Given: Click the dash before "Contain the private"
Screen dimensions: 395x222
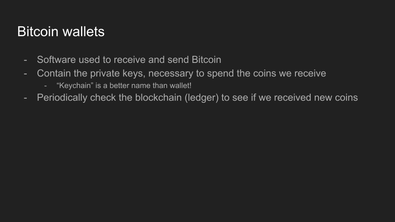Looking at the screenshot, I should click(x=26, y=74).
